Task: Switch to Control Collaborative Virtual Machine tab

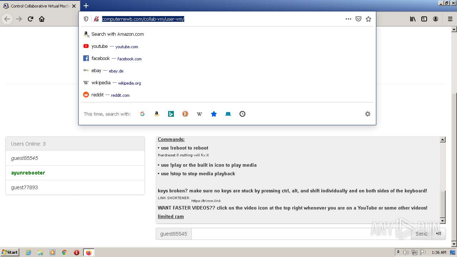Action: (x=40, y=6)
